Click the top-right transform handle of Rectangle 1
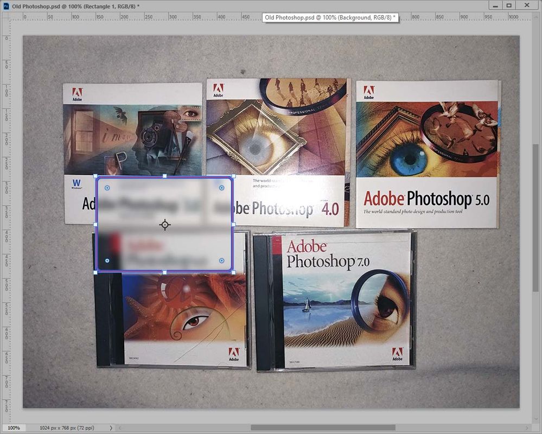 234,176
